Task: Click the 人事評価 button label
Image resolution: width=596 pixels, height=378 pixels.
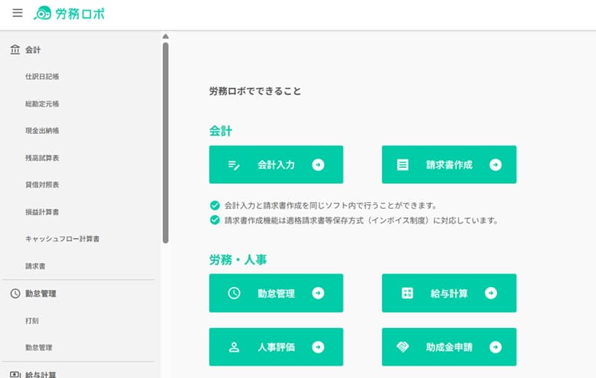Action: (276, 347)
